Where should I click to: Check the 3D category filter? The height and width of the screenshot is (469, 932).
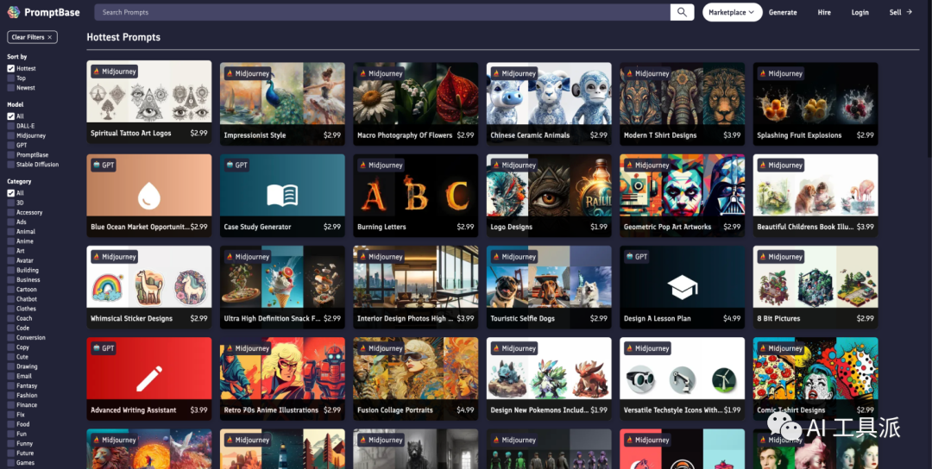10,203
